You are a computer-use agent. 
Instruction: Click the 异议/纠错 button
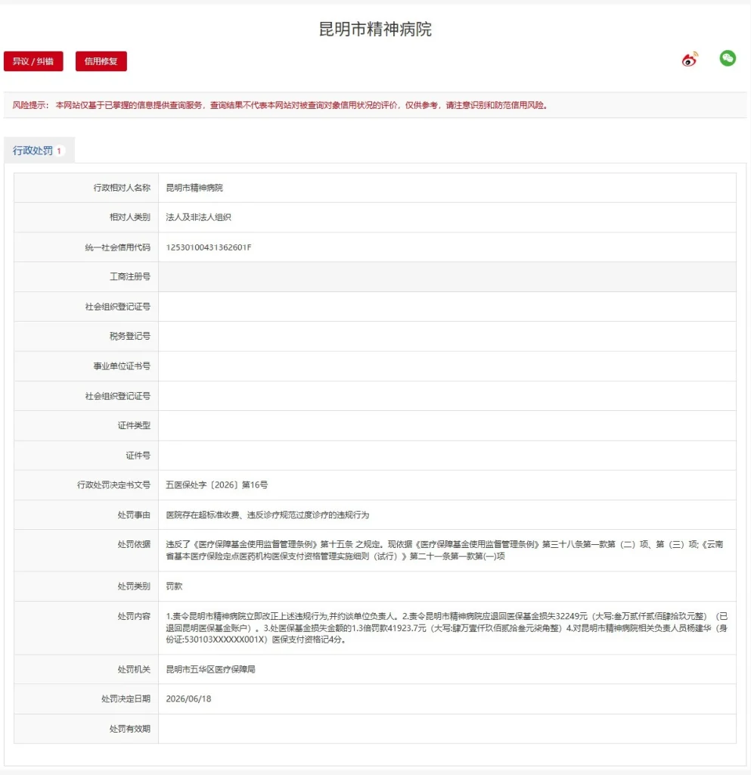[33, 61]
